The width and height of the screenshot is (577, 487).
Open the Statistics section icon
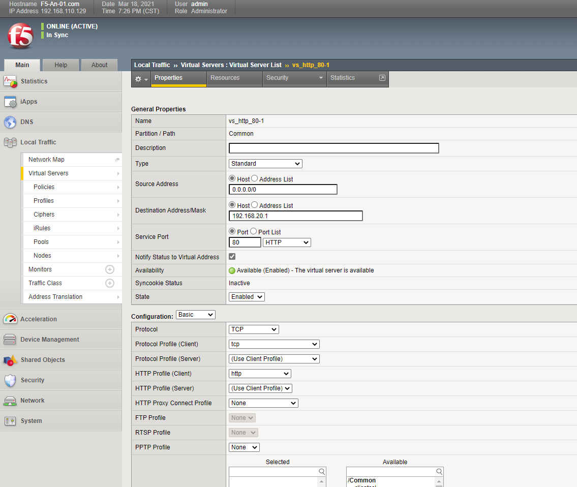coord(10,81)
